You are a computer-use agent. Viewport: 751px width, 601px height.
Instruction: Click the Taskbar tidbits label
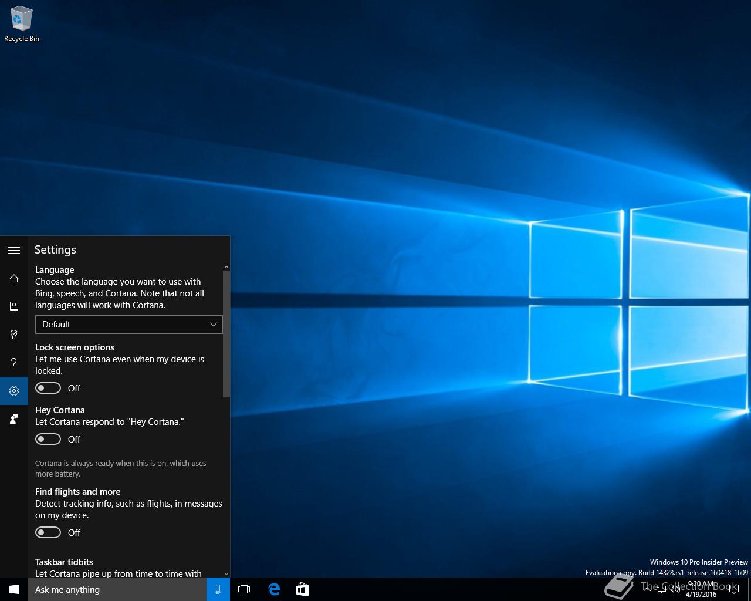click(x=64, y=562)
